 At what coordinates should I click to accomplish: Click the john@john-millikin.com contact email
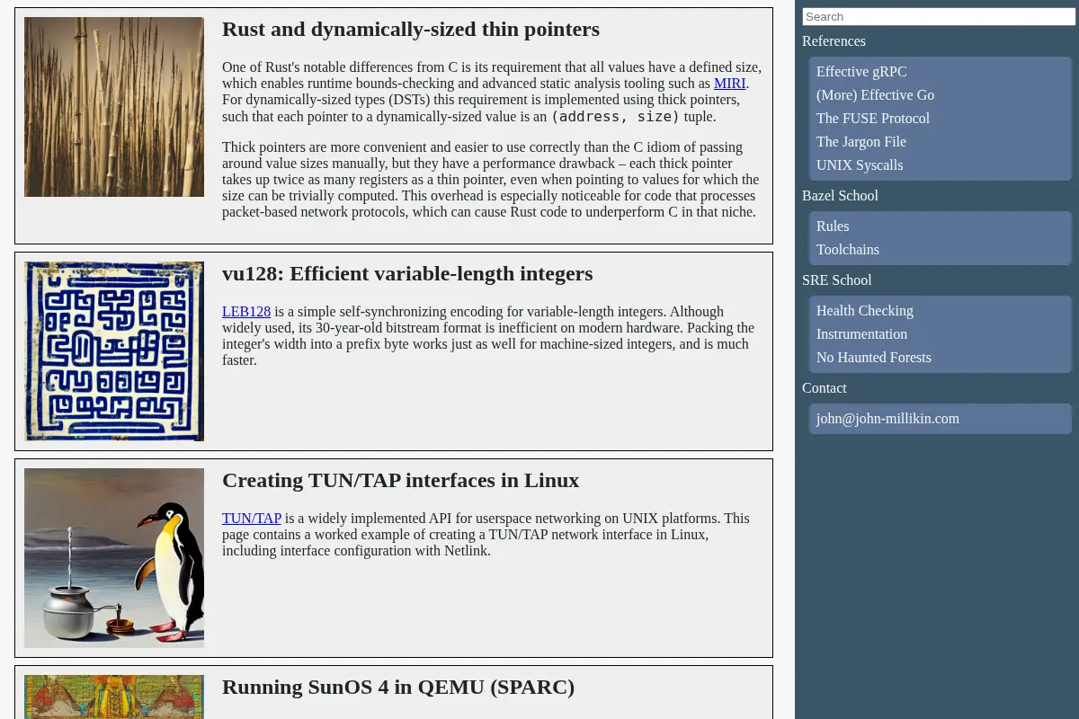pos(887,419)
